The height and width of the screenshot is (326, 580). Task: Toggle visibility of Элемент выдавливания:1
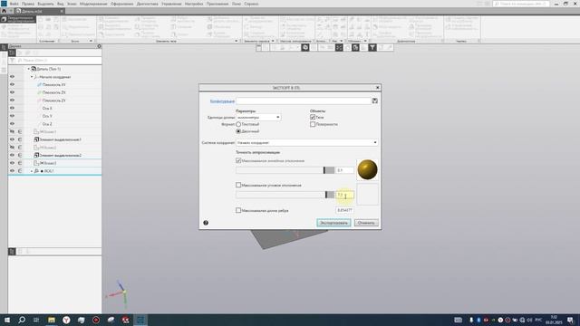12,139
